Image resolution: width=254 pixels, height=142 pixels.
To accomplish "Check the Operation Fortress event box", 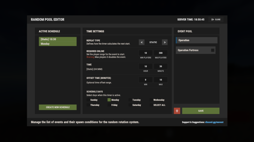I will pyautogui.click(x=212, y=50).
